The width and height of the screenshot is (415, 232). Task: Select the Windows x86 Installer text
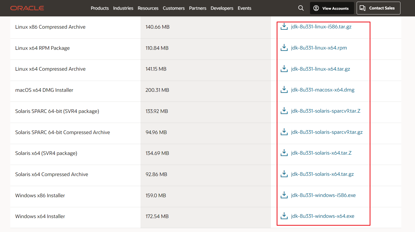[40, 196]
